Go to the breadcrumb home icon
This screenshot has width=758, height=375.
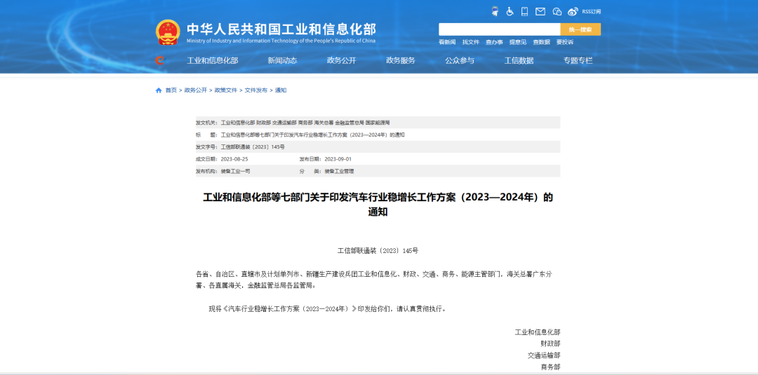(159, 90)
